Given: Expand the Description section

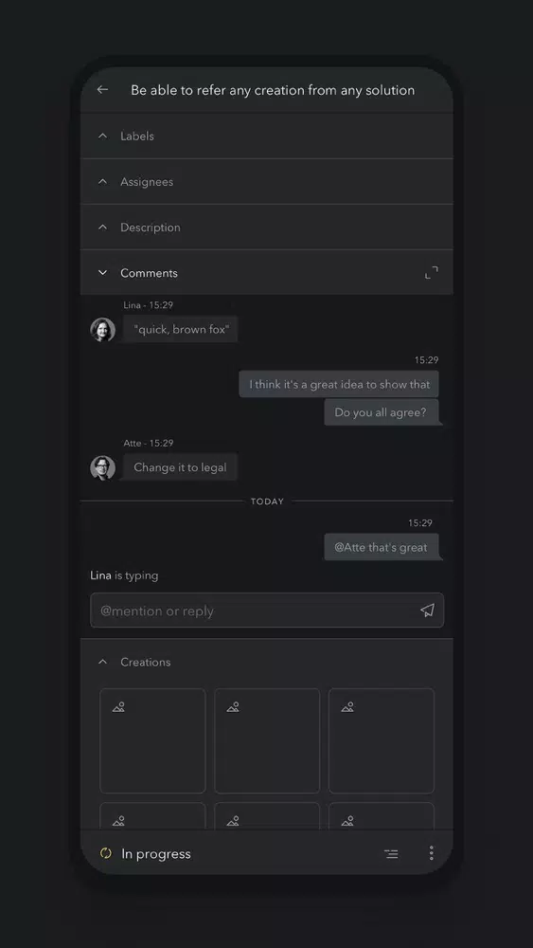Looking at the screenshot, I should pos(266,228).
